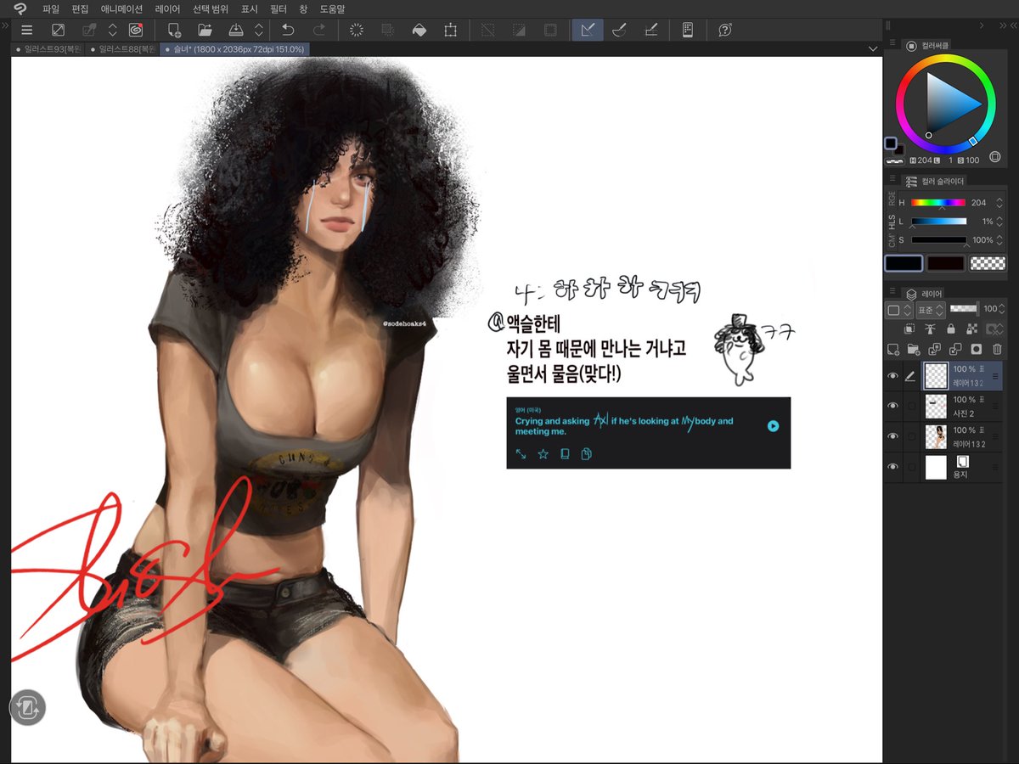Toggle lock transparent pixels
Screen dimensions: 1019x764
click(971, 329)
